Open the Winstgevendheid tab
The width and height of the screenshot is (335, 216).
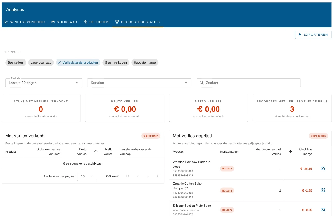(x=25, y=22)
